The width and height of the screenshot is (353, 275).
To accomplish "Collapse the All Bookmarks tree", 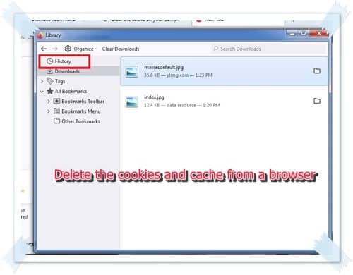I will click(42, 91).
